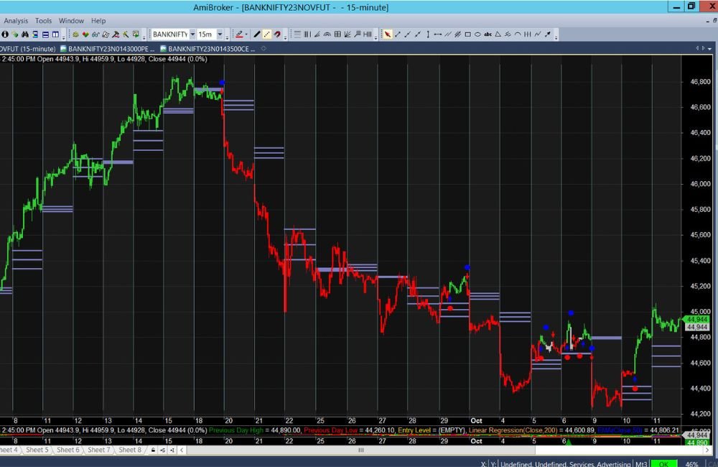This screenshot has width=718, height=467.
Task: Open the line color picker dropdown
Action: tap(246, 34)
